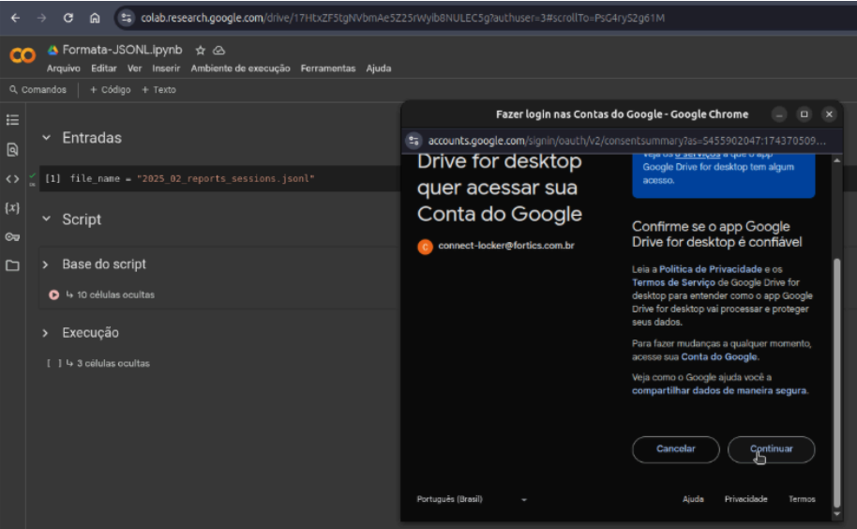This screenshot has width=857, height=529.
Task: Click the Google Drive icon beside notebook title
Action: [53, 51]
